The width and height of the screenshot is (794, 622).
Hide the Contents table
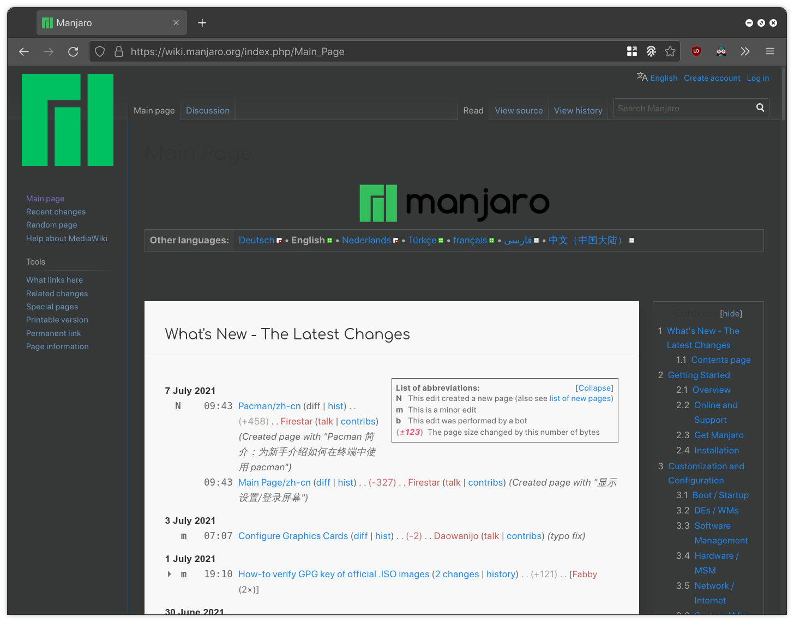tap(731, 313)
